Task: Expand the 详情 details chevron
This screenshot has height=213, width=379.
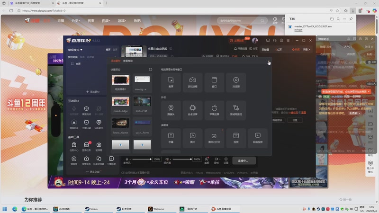Action: click(306, 50)
